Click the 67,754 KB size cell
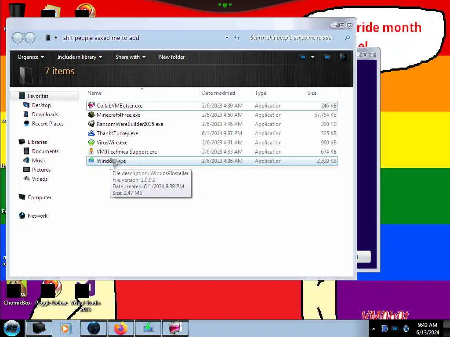The height and width of the screenshot is (337, 450). tap(325, 115)
